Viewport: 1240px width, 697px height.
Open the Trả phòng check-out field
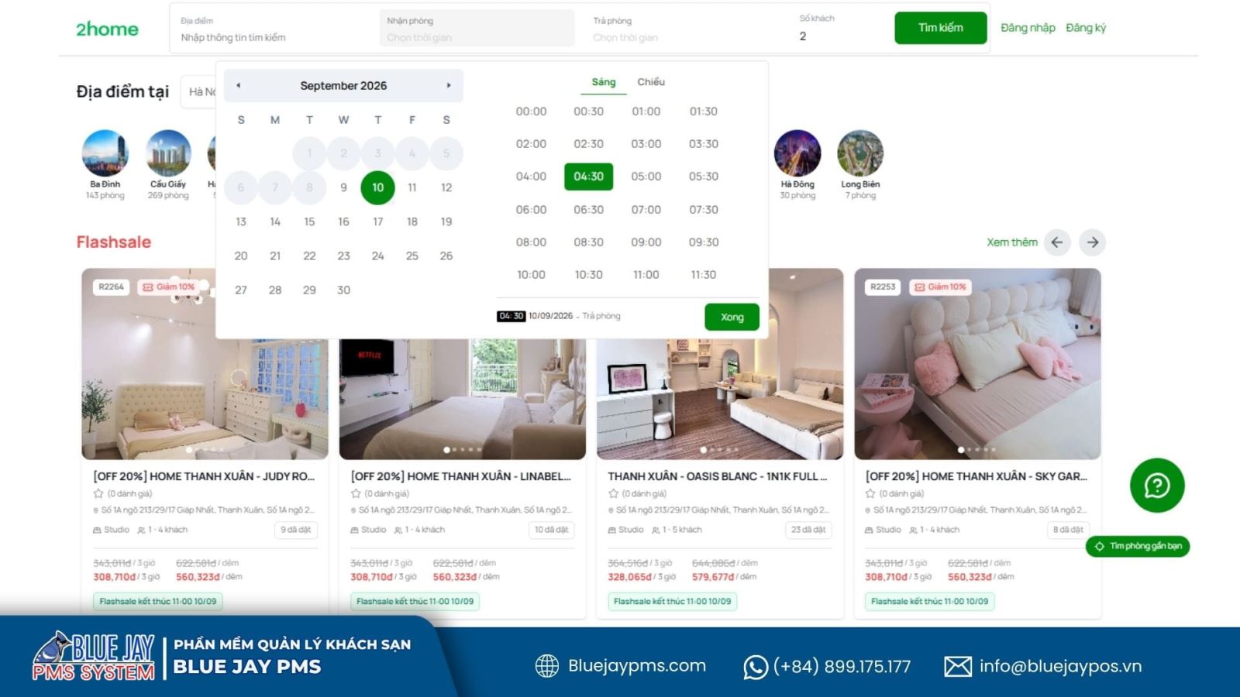[686, 29]
